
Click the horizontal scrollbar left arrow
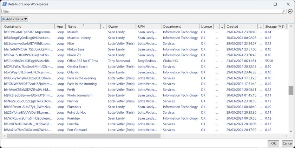4,136
